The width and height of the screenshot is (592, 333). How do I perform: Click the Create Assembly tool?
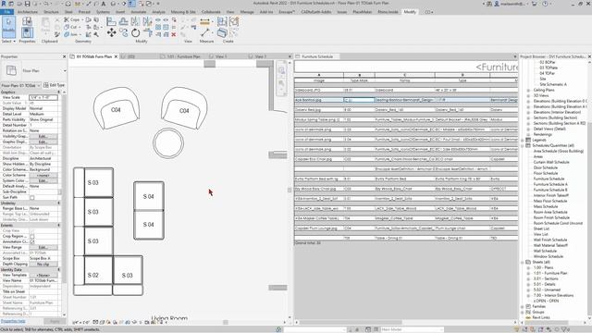pyautogui.click(x=222, y=21)
